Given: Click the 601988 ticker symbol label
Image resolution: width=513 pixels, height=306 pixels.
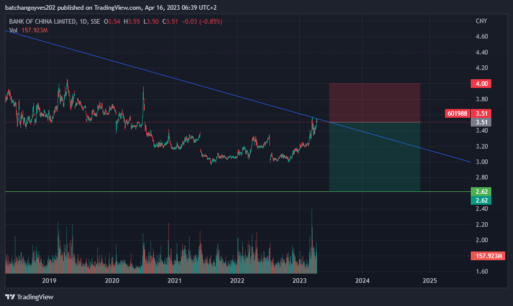Looking at the screenshot, I should [457, 113].
